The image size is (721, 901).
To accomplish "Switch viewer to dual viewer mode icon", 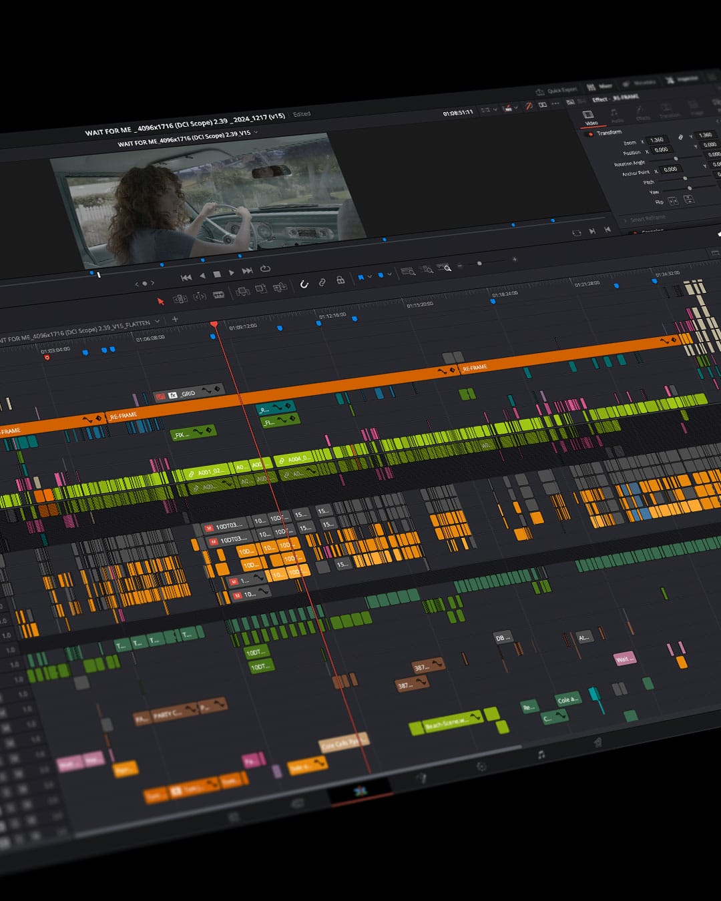I will (543, 105).
